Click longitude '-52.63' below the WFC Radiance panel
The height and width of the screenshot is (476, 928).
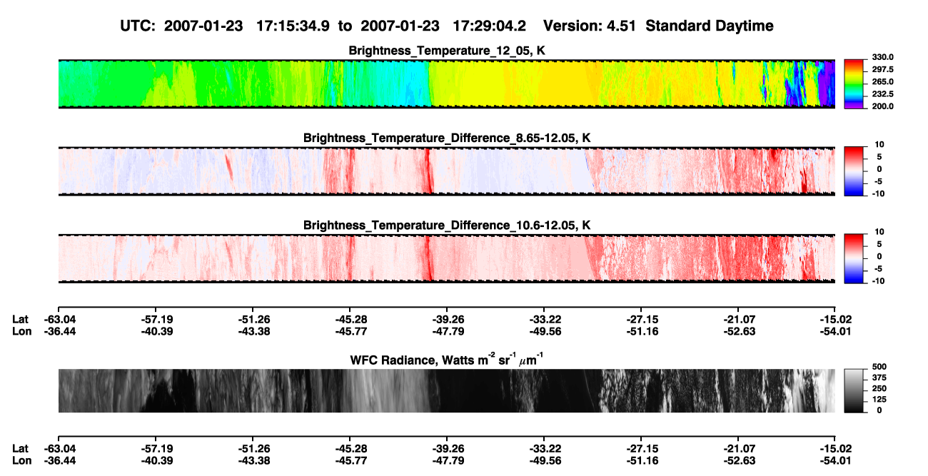[x=738, y=461]
